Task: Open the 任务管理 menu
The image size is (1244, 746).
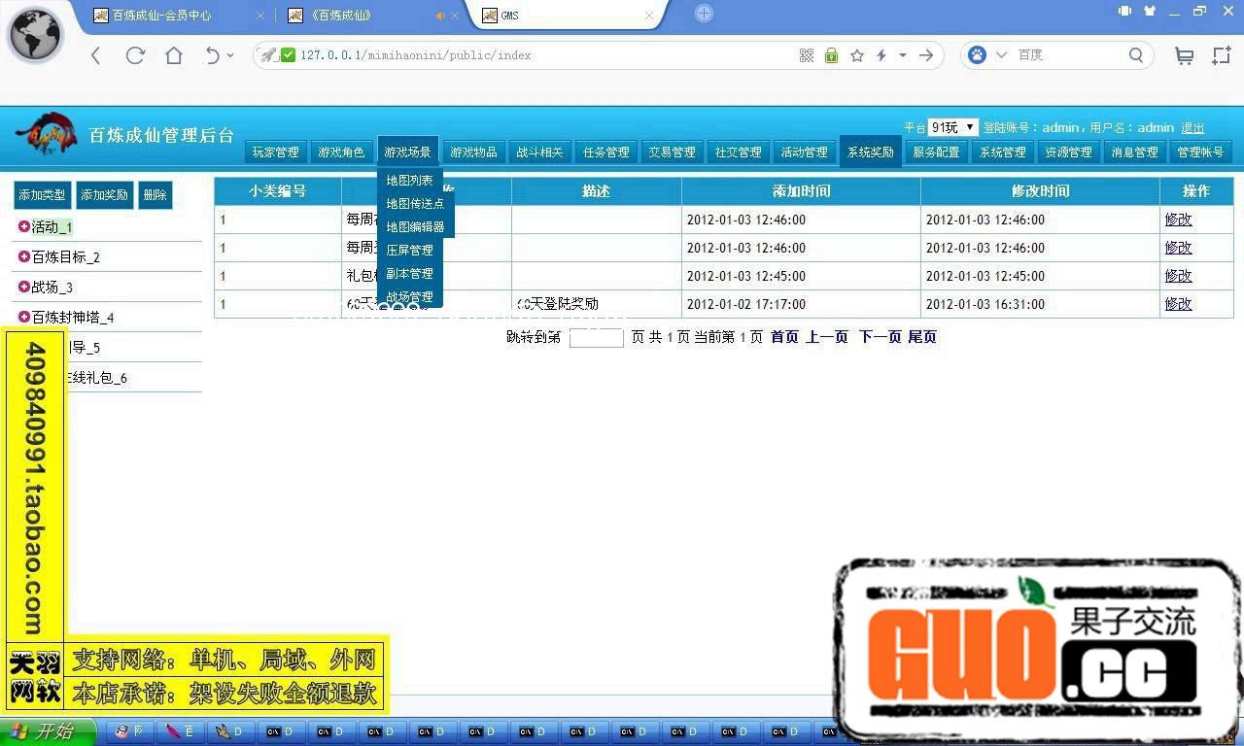Action: click(x=605, y=152)
